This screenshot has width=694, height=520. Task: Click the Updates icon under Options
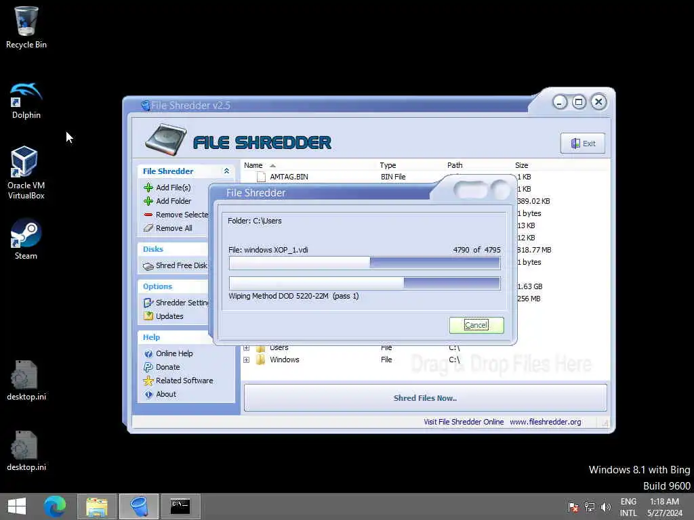click(x=148, y=316)
